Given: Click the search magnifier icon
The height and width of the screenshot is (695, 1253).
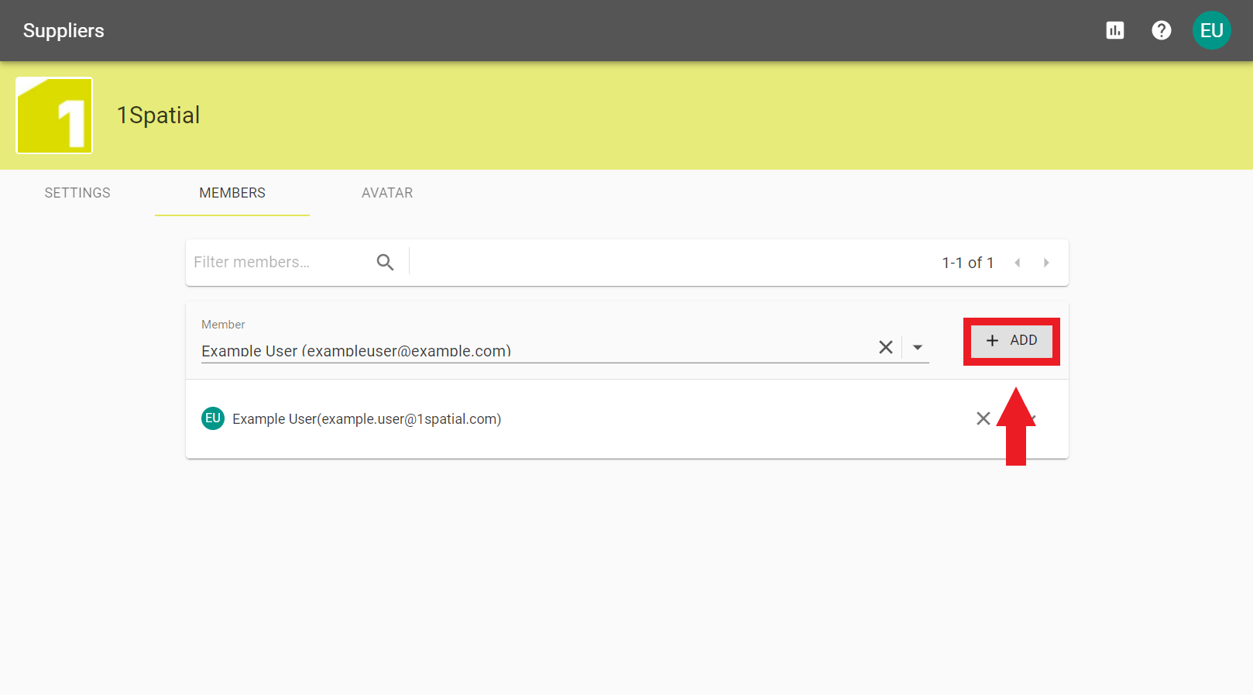Looking at the screenshot, I should [x=385, y=262].
